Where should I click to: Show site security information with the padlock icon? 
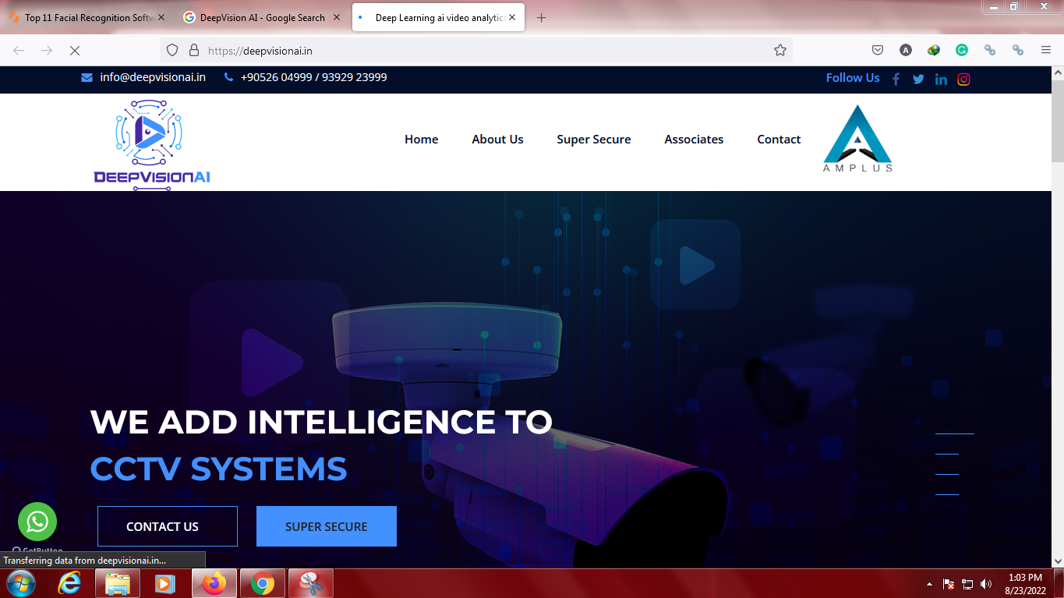[194, 50]
